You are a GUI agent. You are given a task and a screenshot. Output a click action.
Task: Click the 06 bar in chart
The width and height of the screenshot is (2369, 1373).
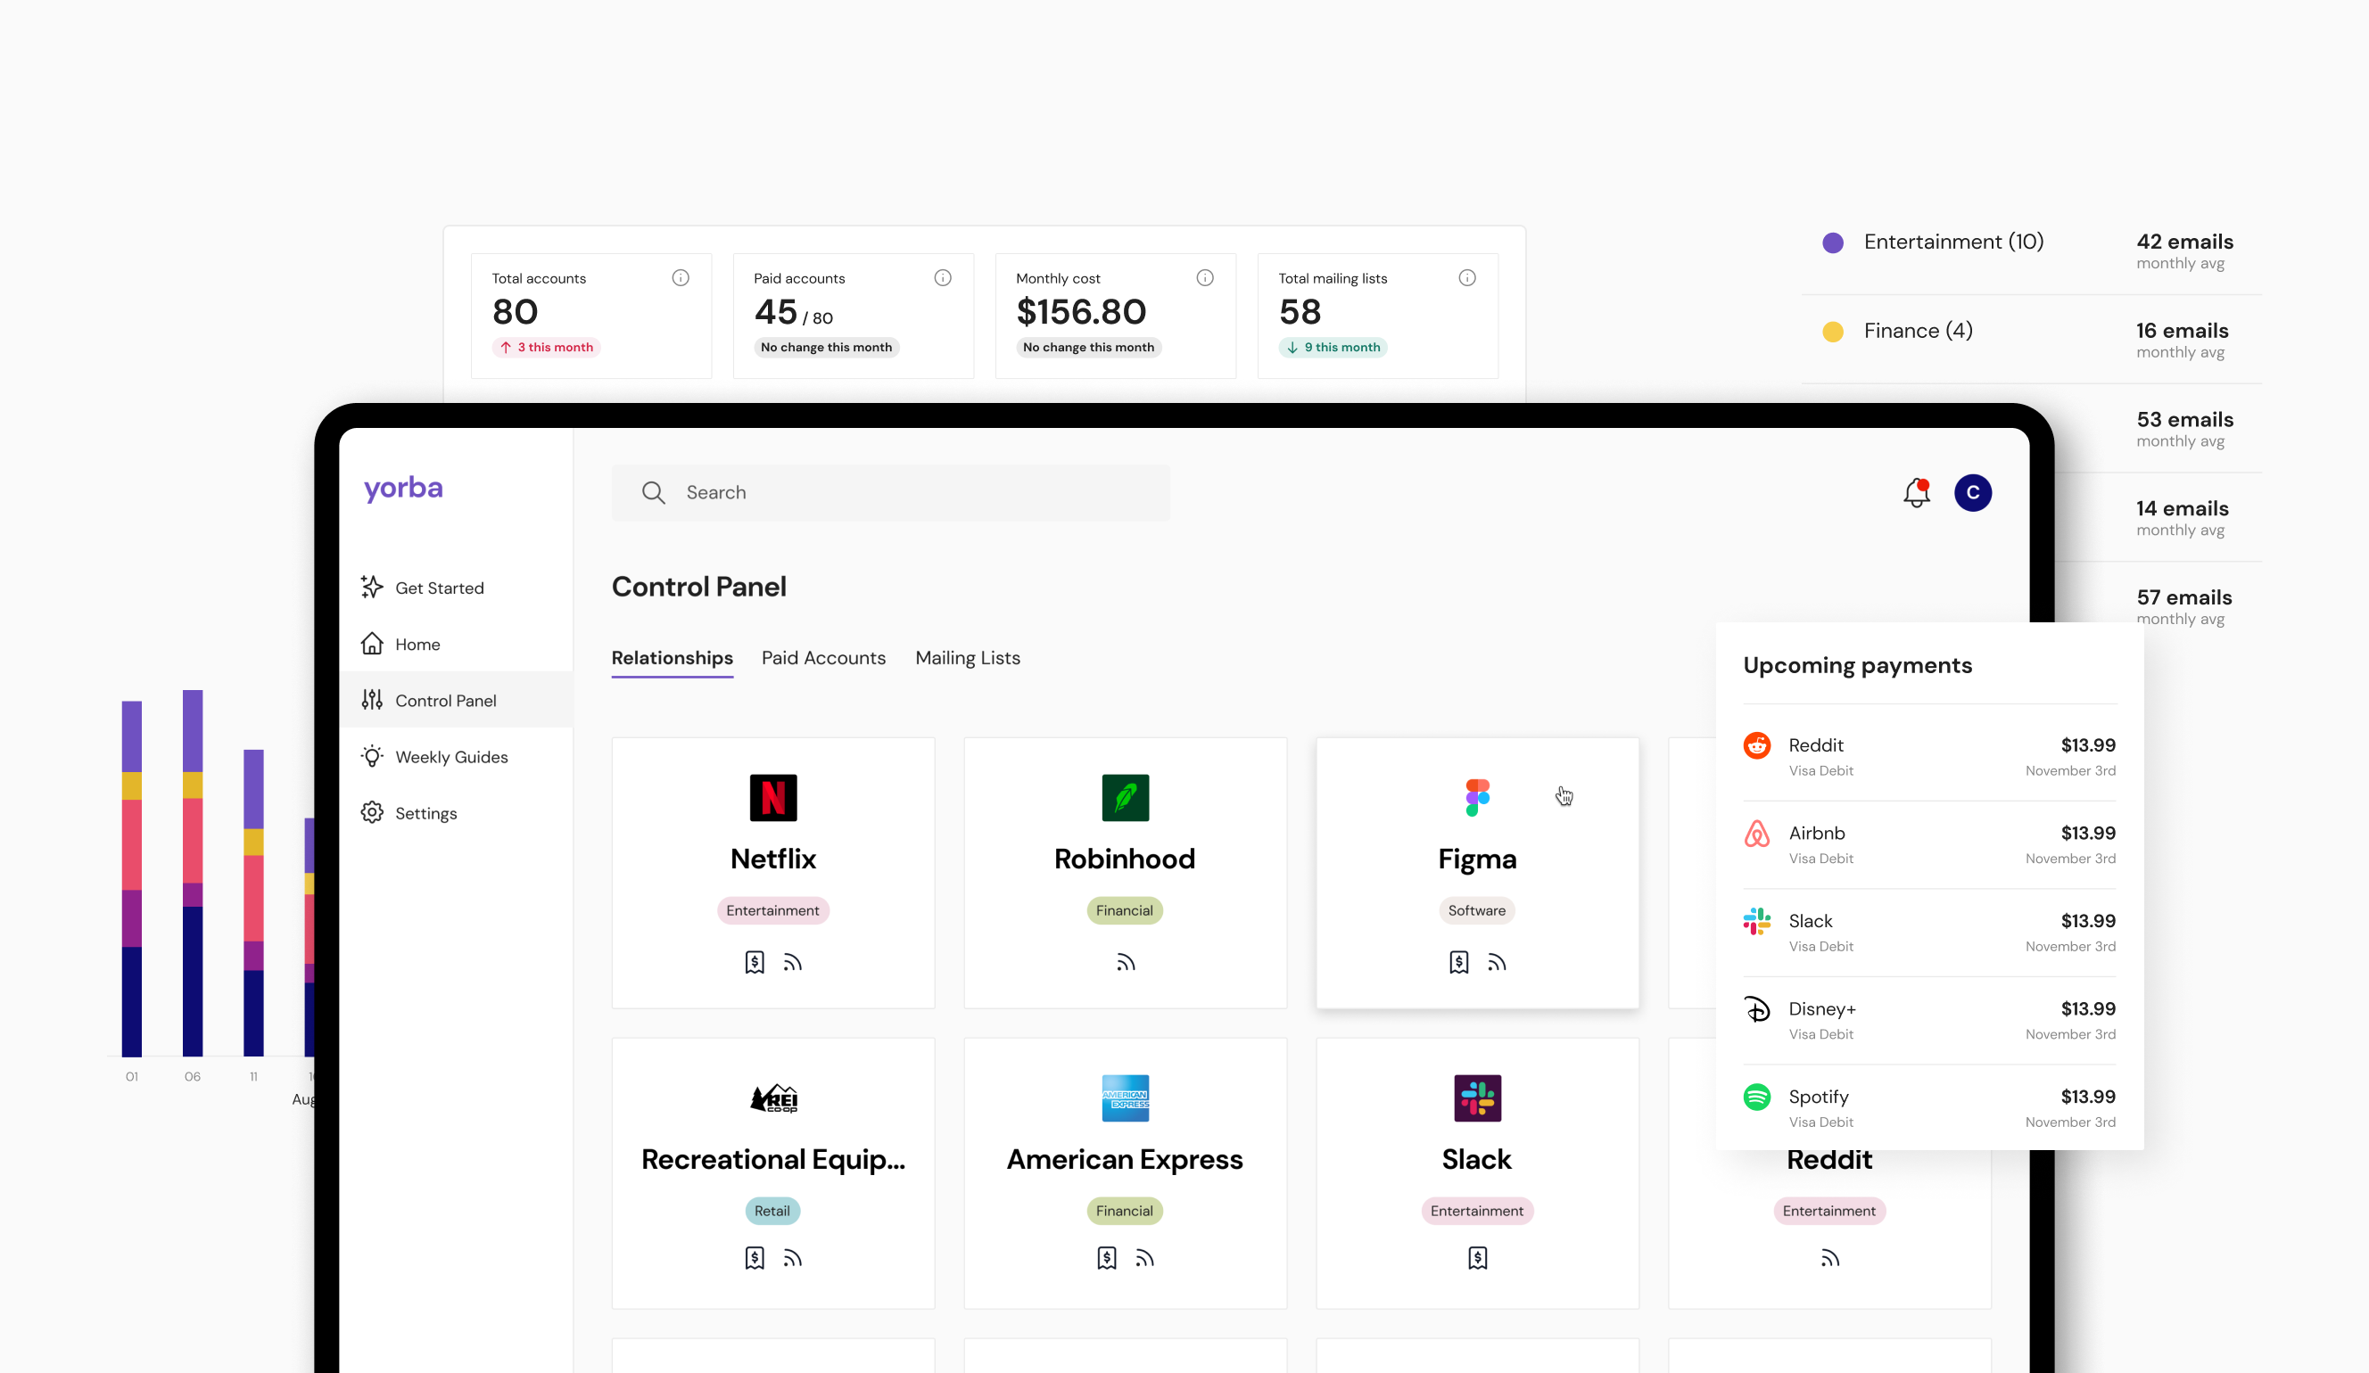click(x=193, y=873)
